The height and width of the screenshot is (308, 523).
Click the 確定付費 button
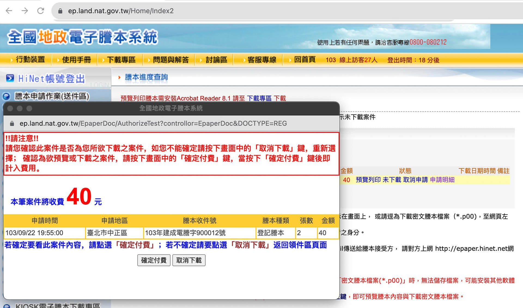coord(154,260)
